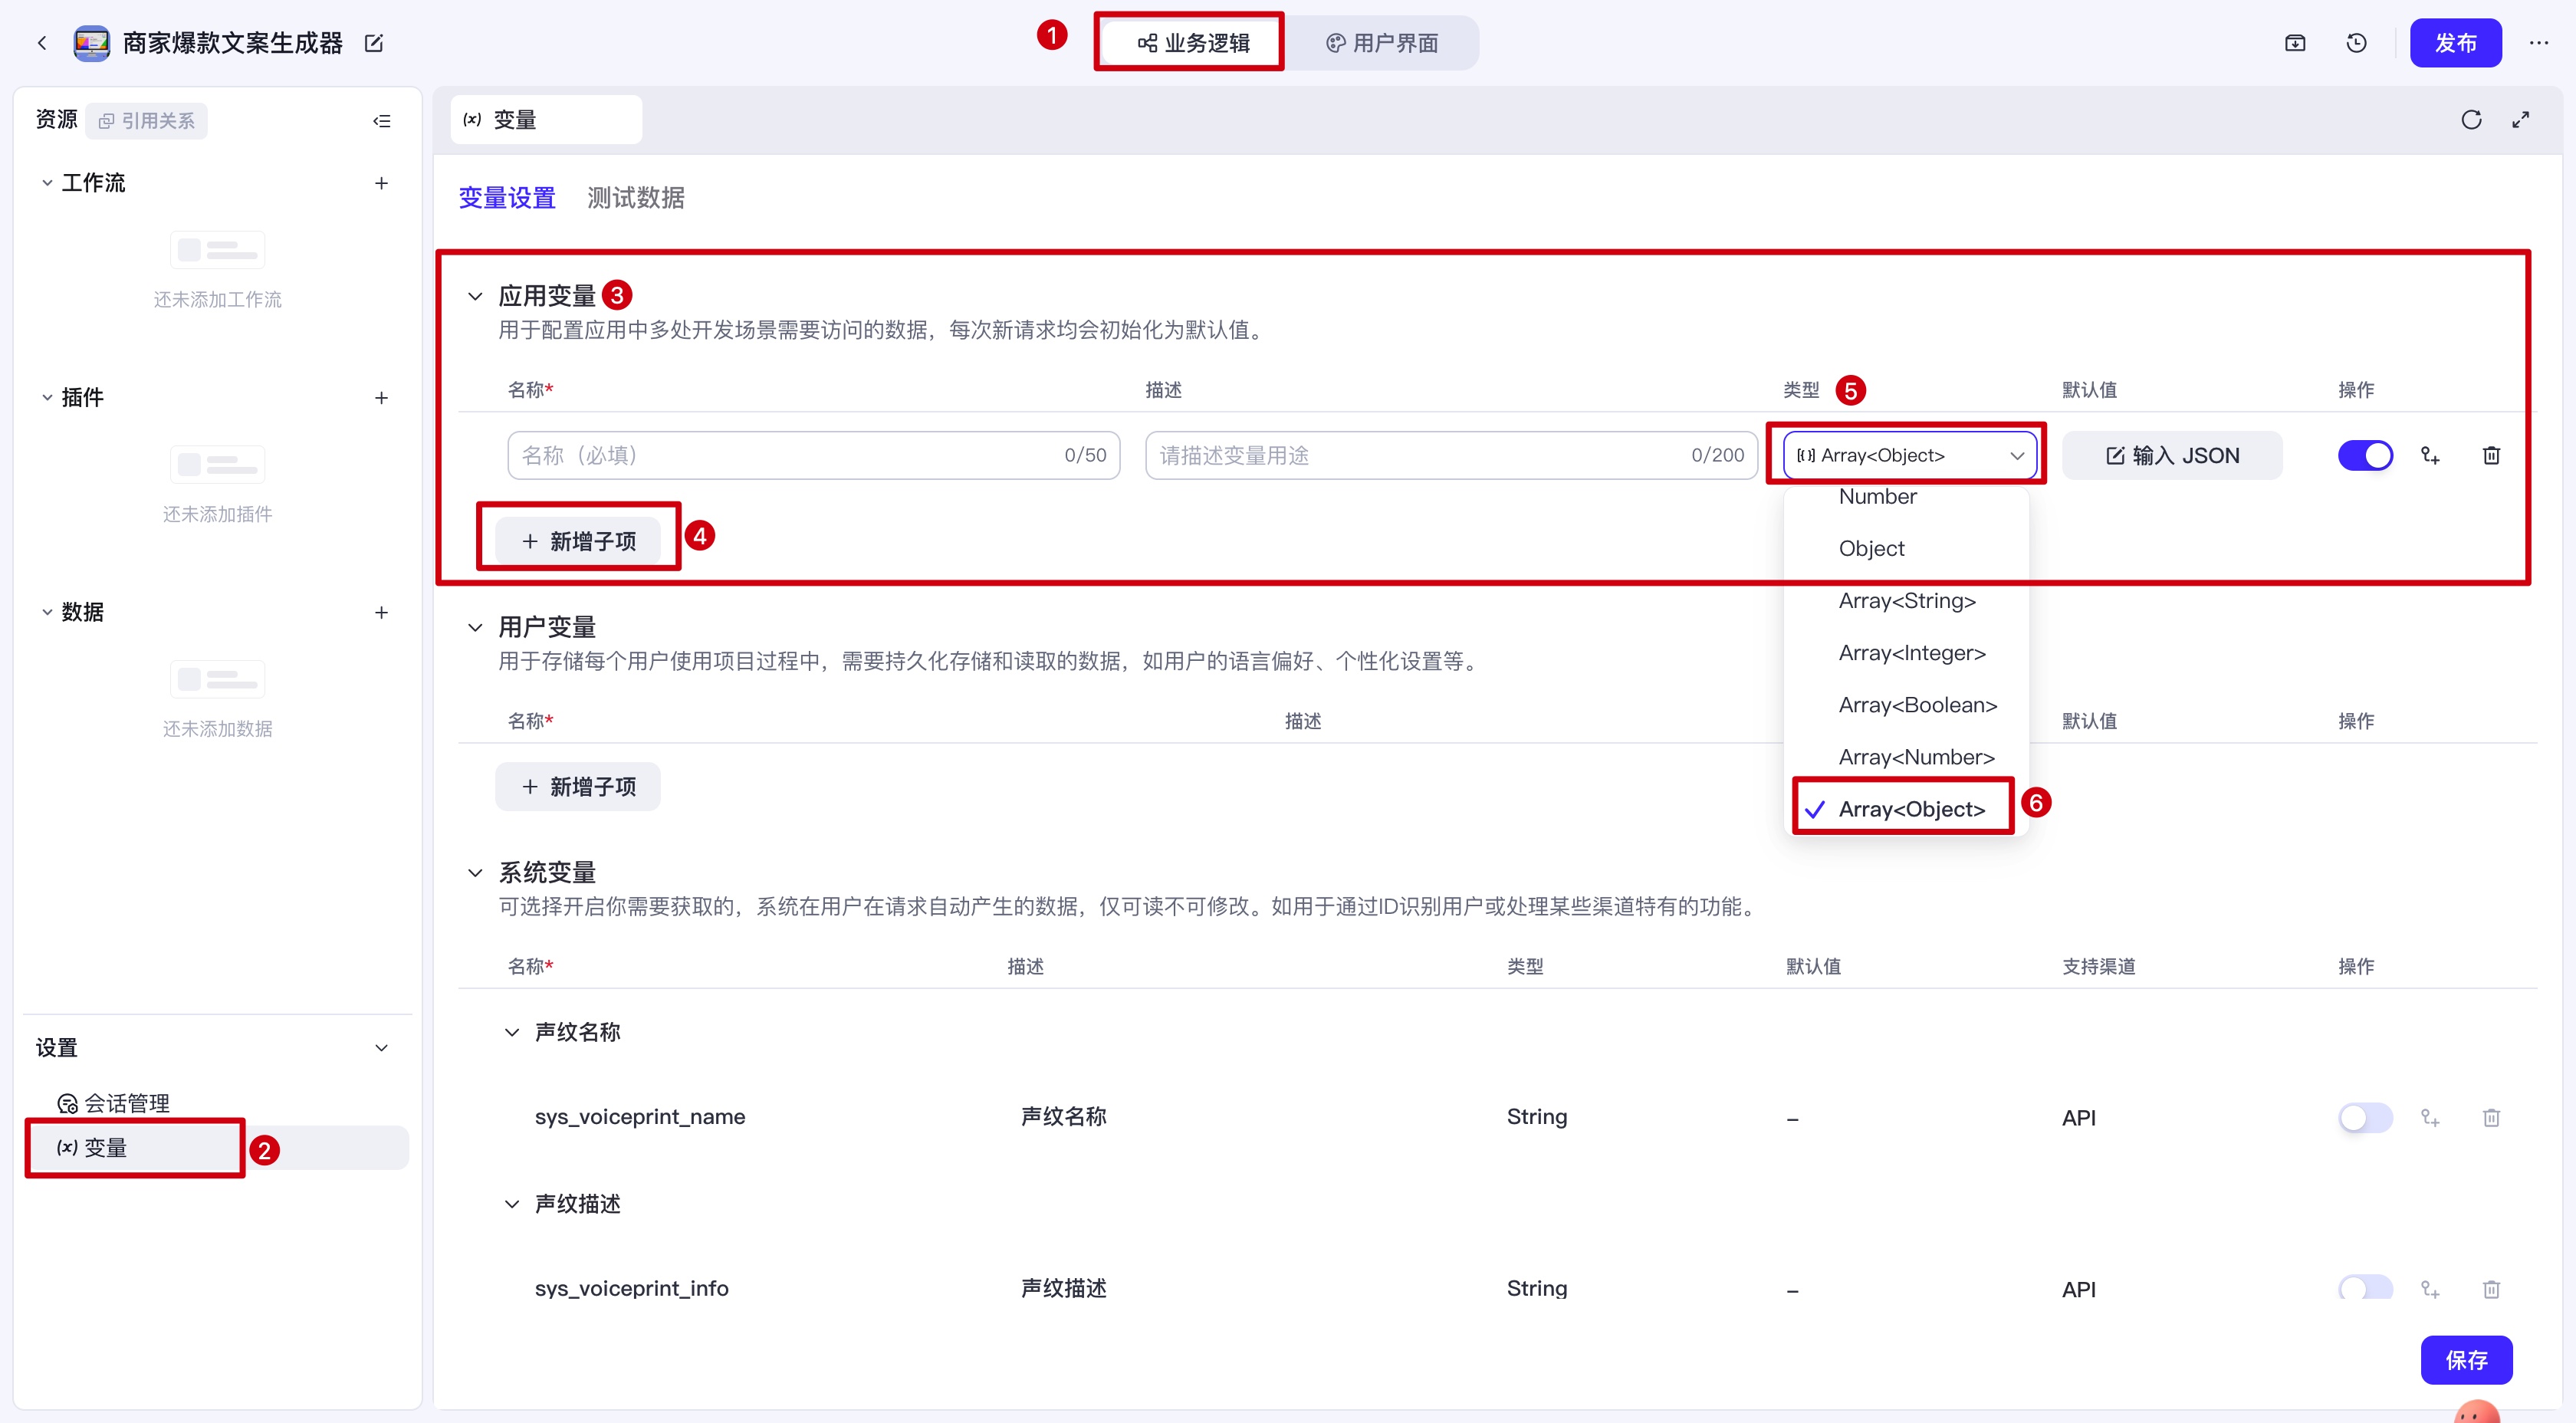Disable the application variable toggle switch
The height and width of the screenshot is (1423, 2576).
point(2365,456)
